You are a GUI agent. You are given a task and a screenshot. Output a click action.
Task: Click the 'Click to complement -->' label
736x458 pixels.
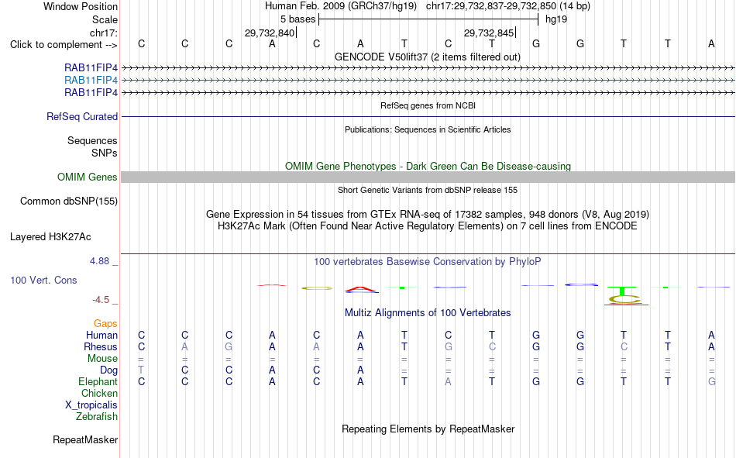click(x=64, y=45)
